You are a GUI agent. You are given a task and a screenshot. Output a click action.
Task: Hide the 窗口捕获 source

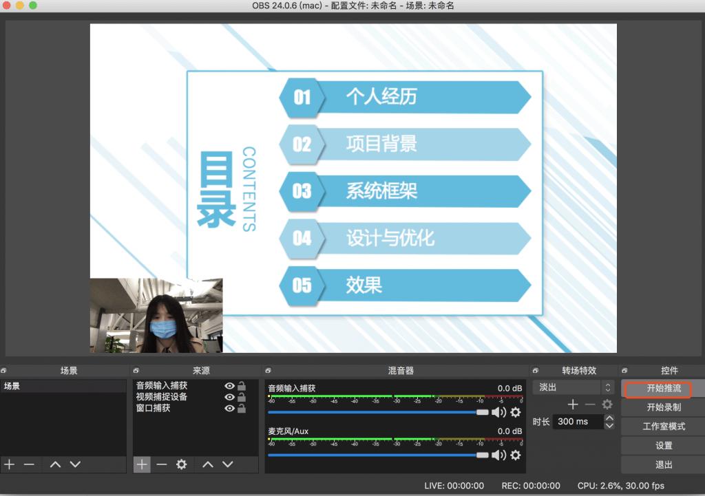click(x=230, y=409)
